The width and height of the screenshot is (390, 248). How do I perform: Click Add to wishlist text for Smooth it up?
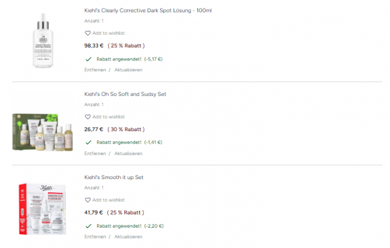(109, 200)
